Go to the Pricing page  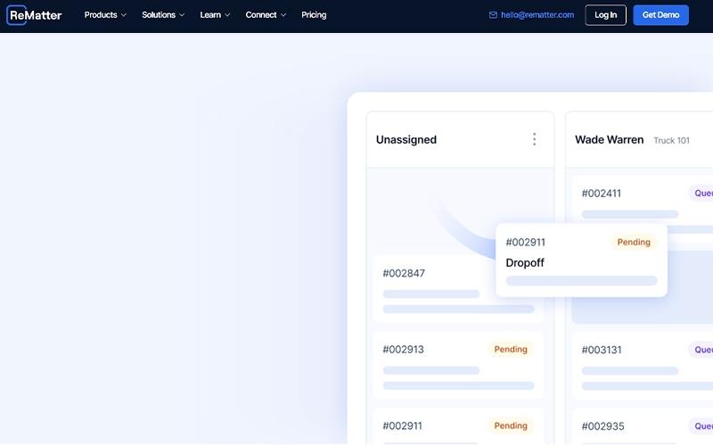click(314, 15)
